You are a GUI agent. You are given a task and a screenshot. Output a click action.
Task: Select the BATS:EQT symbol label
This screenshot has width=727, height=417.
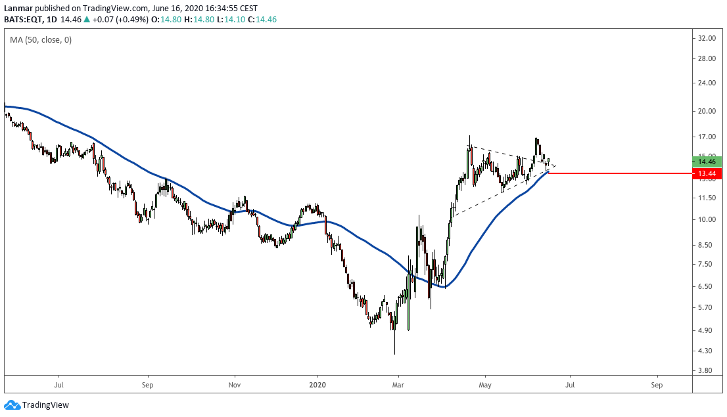[23, 20]
